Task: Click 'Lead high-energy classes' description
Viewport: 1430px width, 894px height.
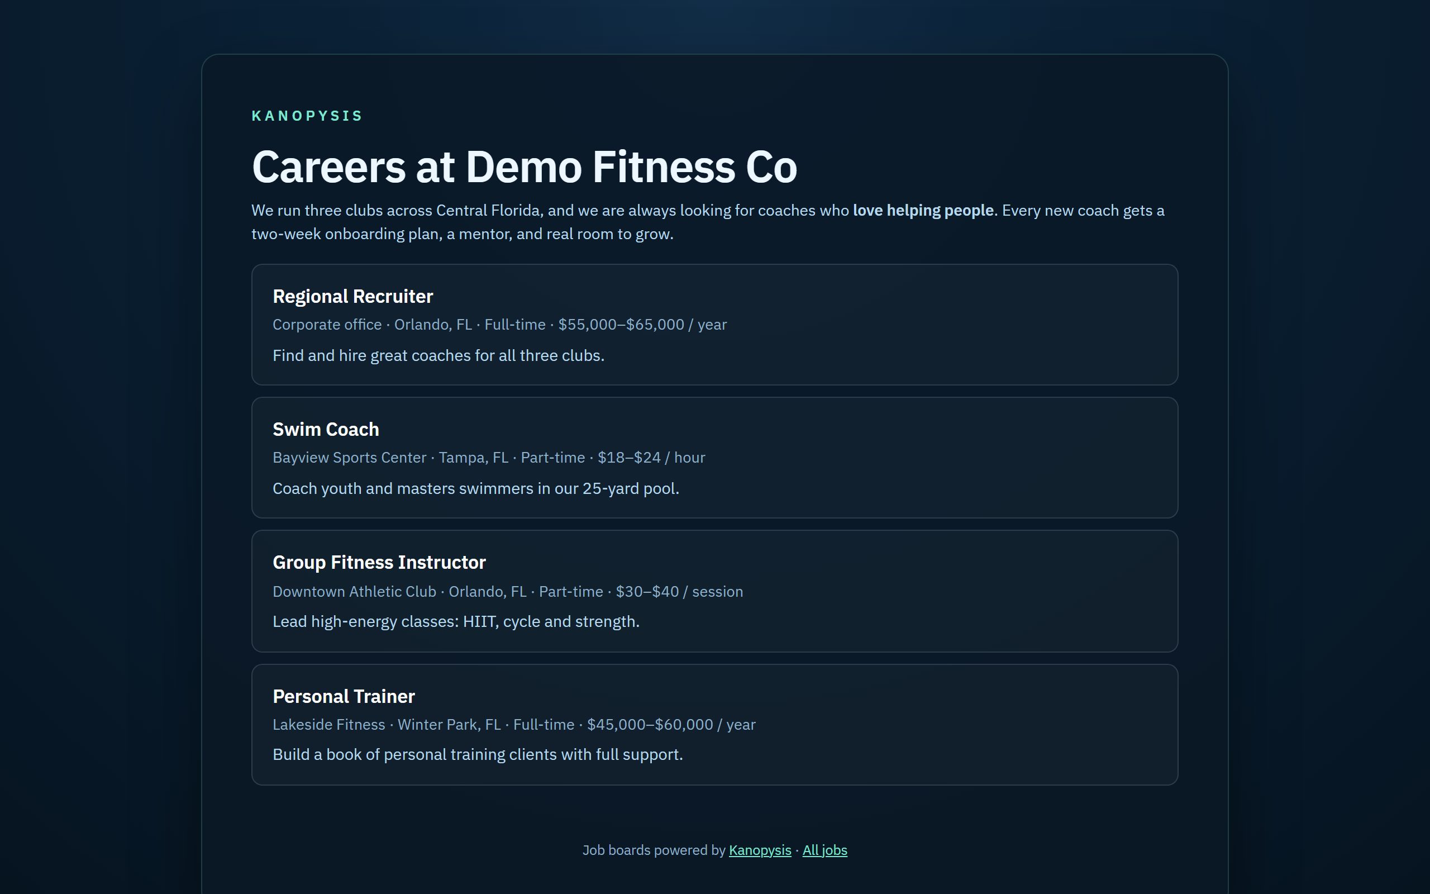Action: coord(456,621)
